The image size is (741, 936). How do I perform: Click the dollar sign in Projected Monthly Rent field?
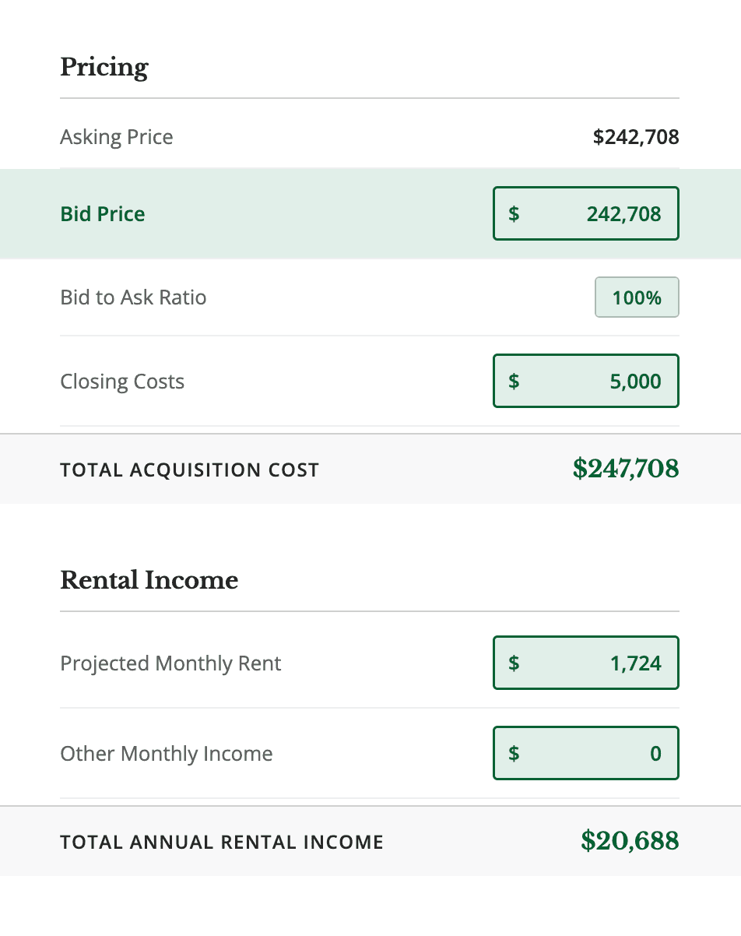pyautogui.click(x=514, y=663)
